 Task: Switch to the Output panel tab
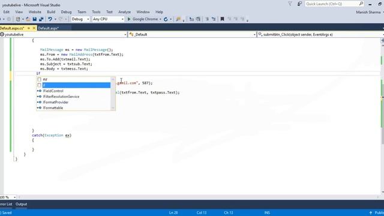pyautogui.click(x=22, y=204)
